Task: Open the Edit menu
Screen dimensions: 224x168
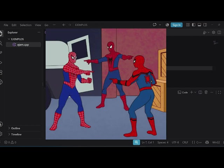Action: pos(14,25)
